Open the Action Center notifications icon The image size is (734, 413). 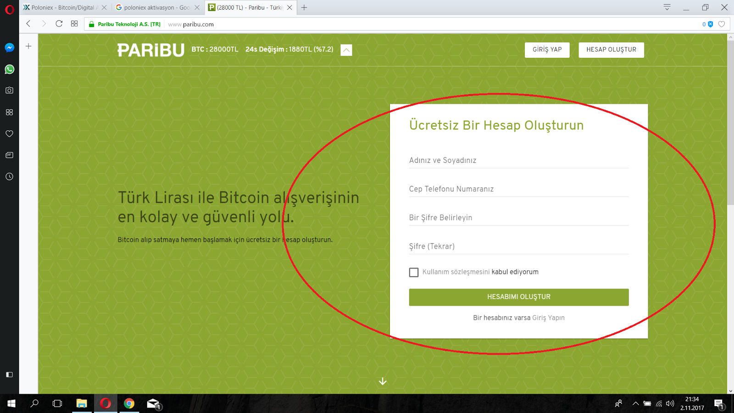(719, 404)
